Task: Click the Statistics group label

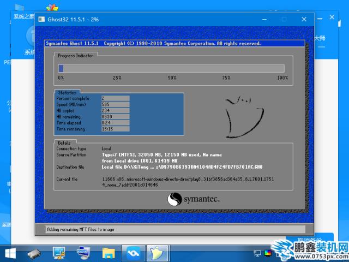Action: coord(67,92)
